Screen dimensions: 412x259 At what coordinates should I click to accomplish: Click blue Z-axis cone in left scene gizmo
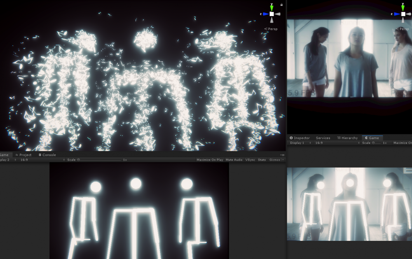pyautogui.click(x=265, y=14)
